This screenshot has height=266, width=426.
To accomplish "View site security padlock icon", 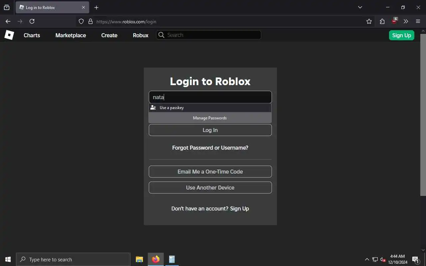I will (90, 22).
